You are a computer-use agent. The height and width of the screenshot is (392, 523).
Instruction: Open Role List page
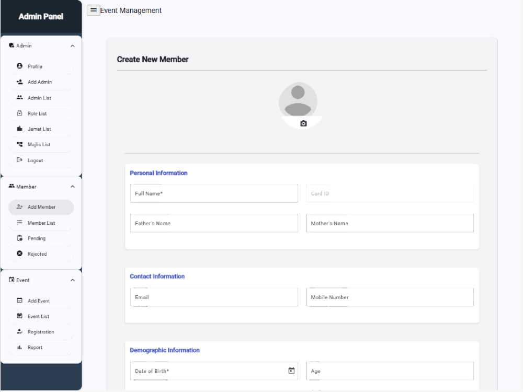pyautogui.click(x=41, y=113)
